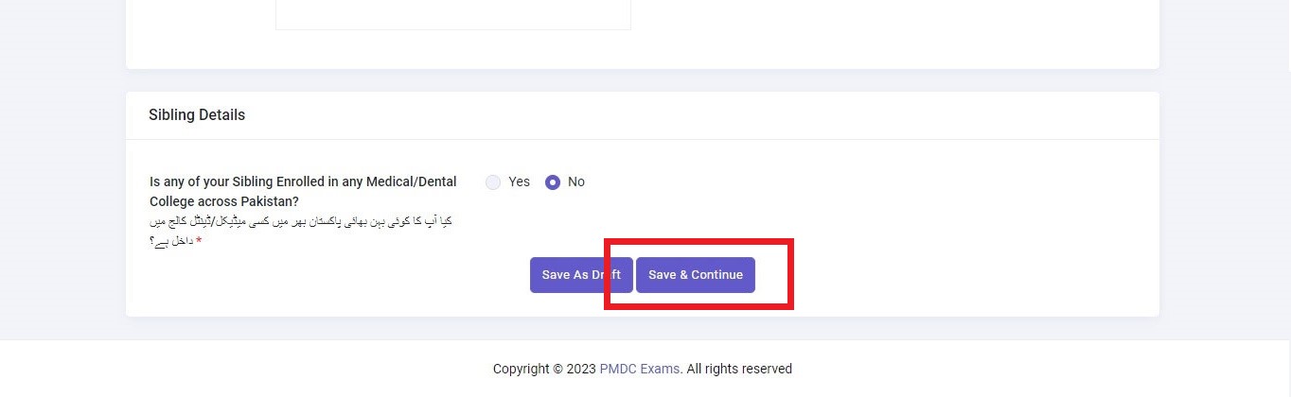Click the empty white box above Sibling Details
1291x397 pixels.
[x=453, y=14]
